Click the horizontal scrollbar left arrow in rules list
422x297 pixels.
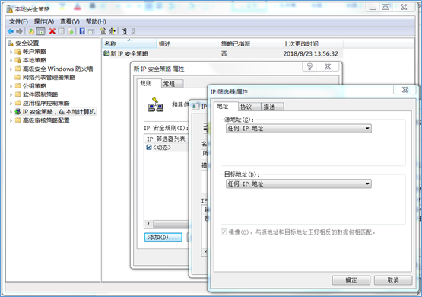point(148,224)
